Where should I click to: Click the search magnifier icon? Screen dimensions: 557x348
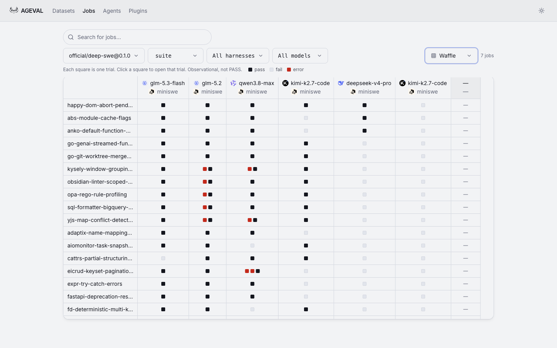(71, 37)
